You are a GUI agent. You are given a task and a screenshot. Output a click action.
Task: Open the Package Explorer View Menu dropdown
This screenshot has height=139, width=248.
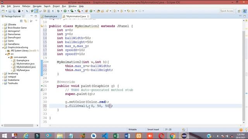(x=36, y=21)
